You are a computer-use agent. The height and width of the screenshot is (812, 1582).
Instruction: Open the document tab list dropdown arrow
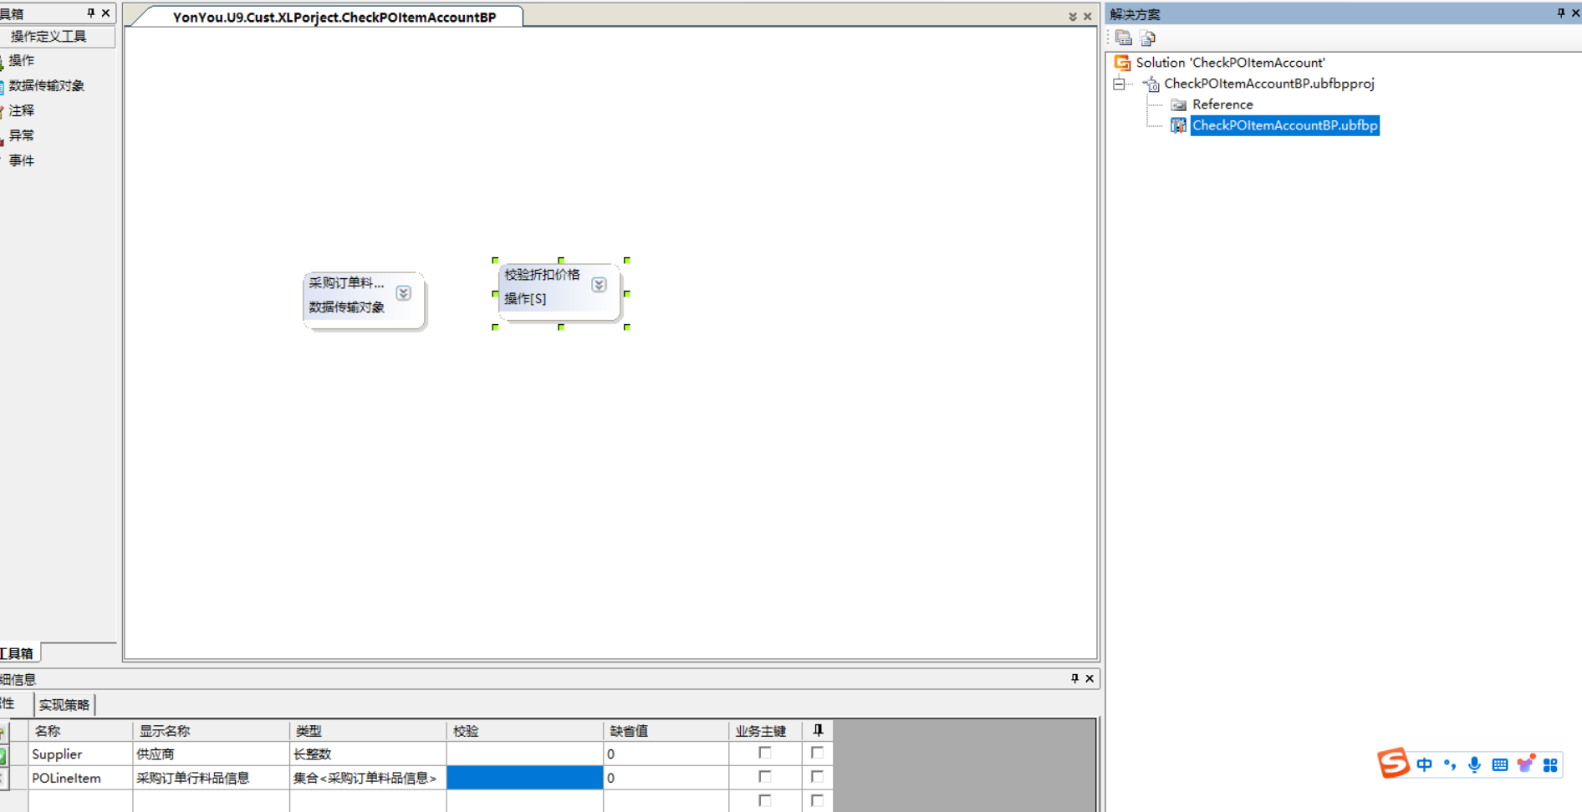(x=1072, y=17)
